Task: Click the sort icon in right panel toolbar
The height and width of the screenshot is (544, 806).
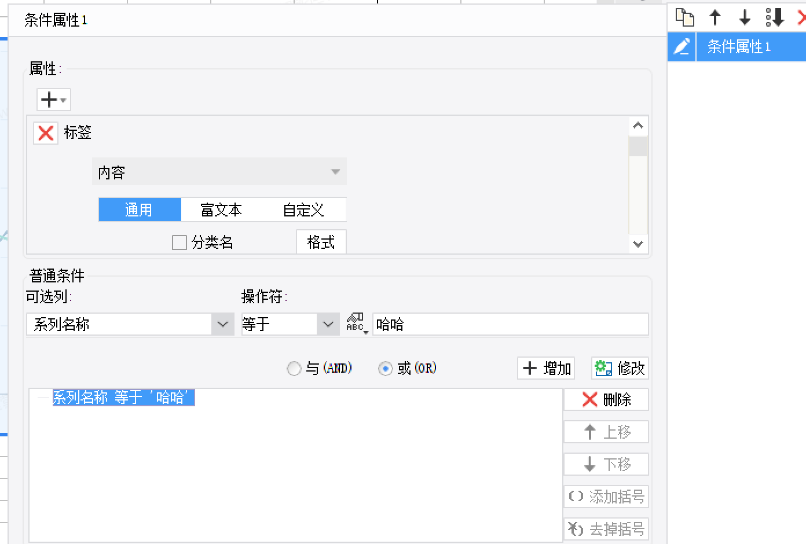Action: tap(775, 17)
